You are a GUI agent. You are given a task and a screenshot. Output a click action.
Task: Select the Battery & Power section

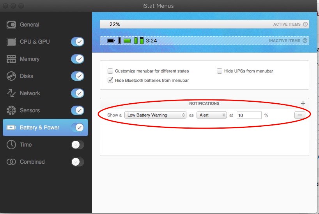click(39, 127)
